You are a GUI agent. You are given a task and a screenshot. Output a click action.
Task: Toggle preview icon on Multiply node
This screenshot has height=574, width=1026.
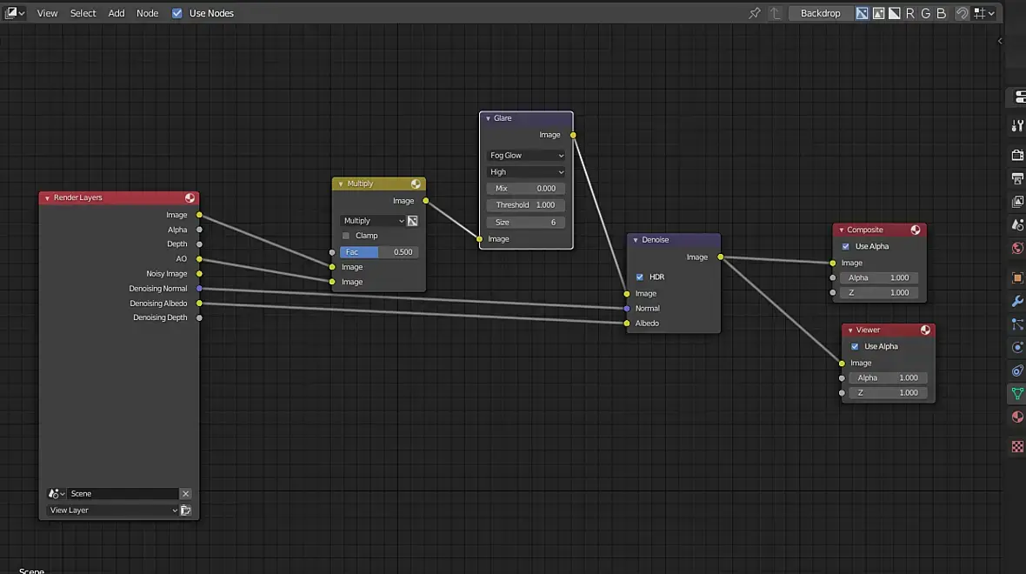pos(416,184)
